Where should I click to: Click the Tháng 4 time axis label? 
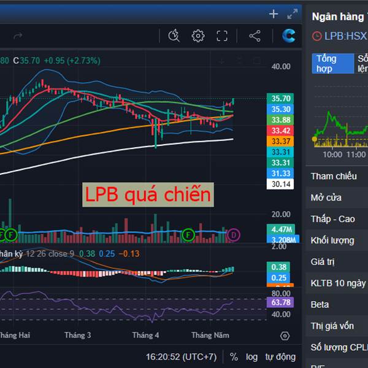point(145,335)
